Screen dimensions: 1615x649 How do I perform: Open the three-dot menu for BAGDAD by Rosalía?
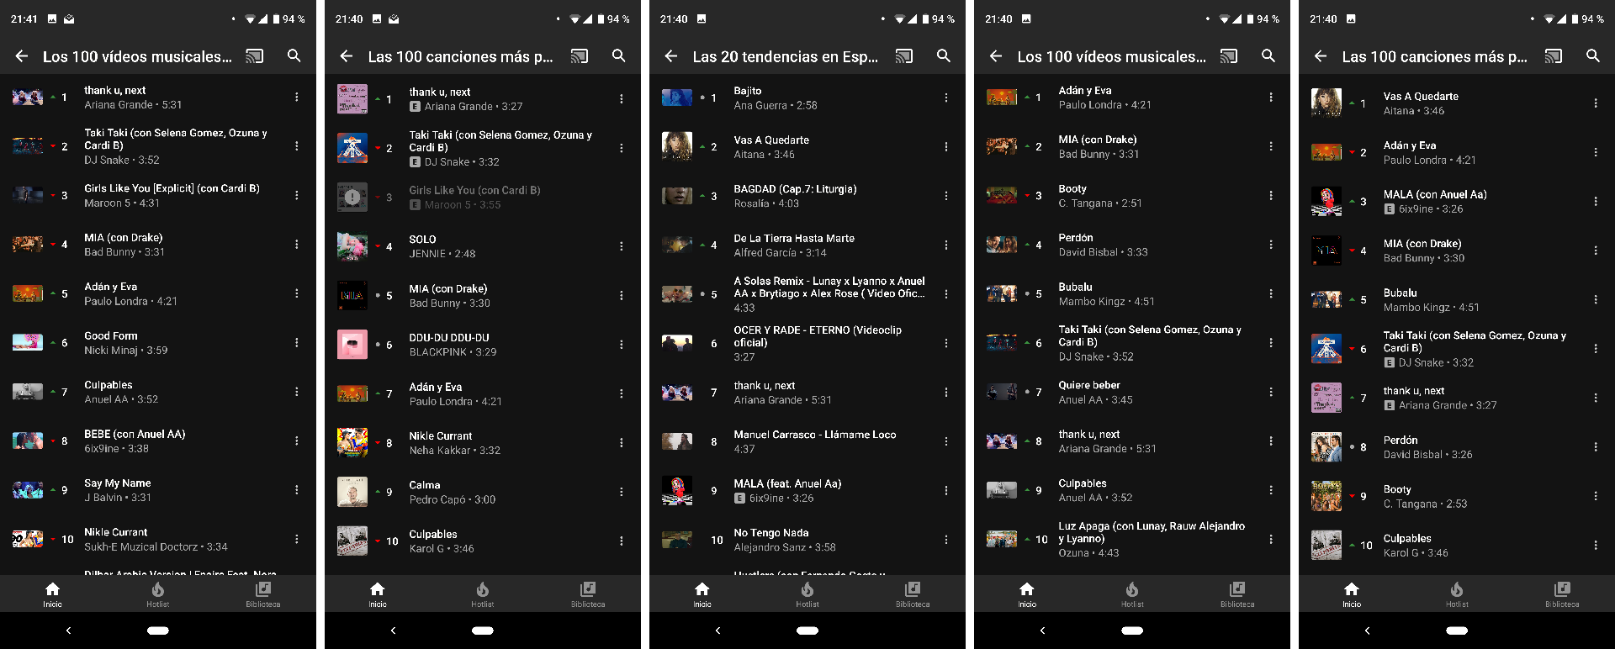pos(945,195)
